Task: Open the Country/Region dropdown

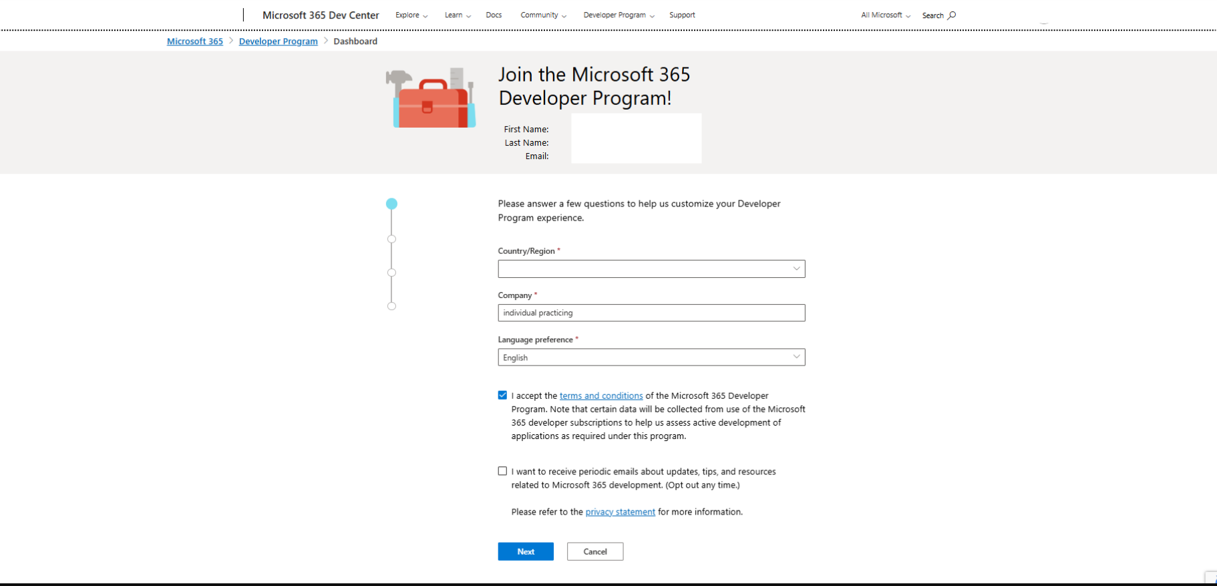Action: [x=651, y=269]
